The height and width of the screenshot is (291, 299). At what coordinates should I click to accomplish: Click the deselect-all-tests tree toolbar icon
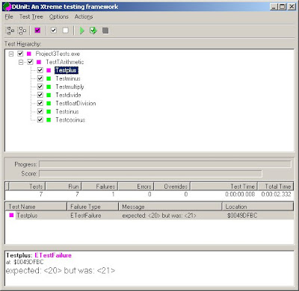tap(22, 31)
